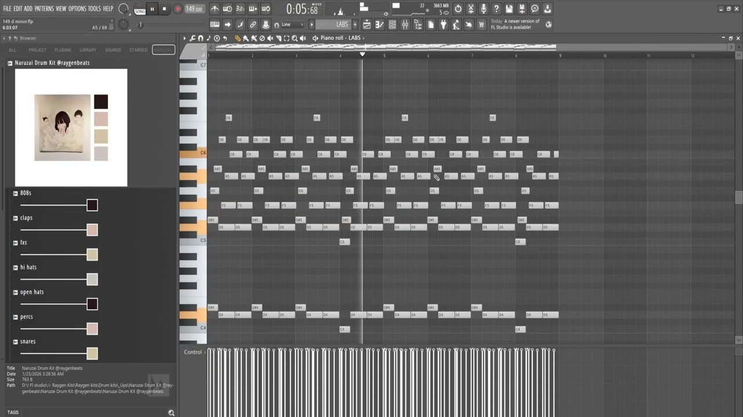Click the 808s color slider handle
This screenshot has height=417, width=743.
92,205
